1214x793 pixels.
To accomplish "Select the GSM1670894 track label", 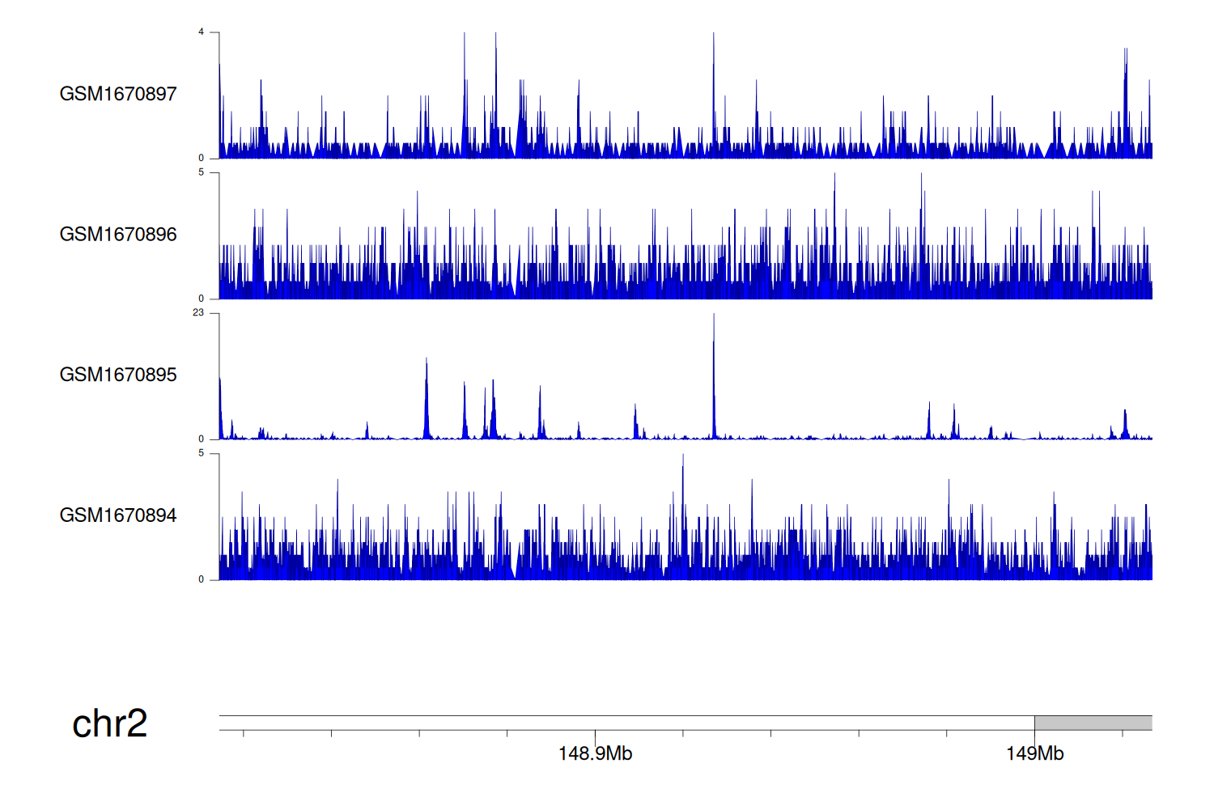I will [118, 515].
